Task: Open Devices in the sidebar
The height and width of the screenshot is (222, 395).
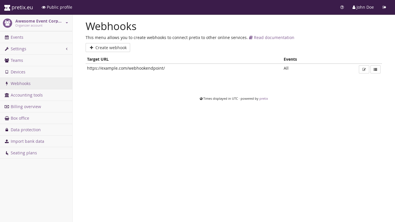Action: point(18,72)
